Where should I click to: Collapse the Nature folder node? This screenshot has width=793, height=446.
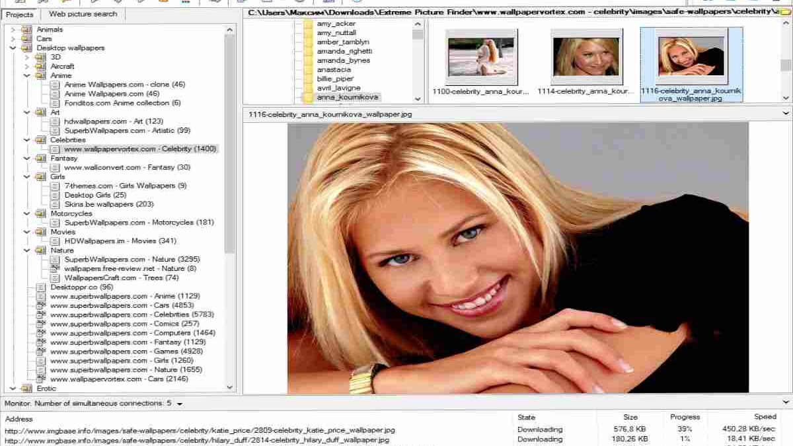coord(27,250)
